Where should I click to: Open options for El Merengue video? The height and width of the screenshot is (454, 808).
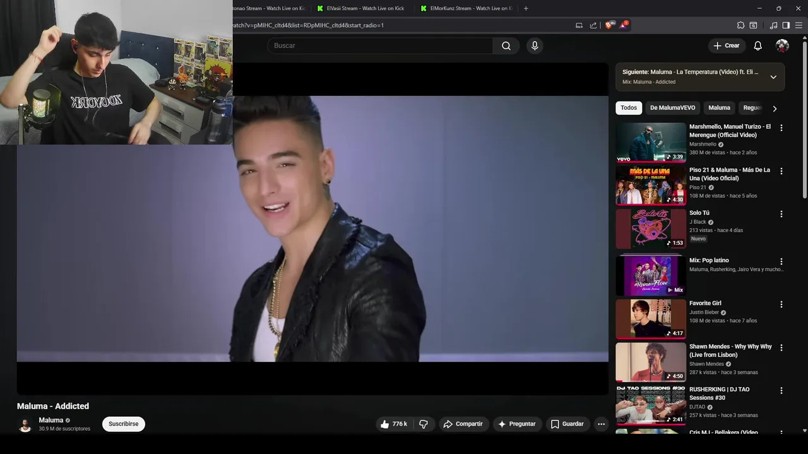(781, 128)
